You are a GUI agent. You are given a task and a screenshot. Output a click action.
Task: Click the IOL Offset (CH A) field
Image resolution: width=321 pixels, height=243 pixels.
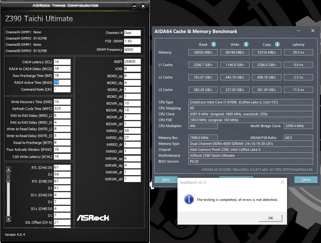tap(62, 222)
